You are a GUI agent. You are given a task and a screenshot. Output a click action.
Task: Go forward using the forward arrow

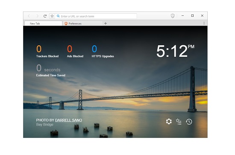click(x=37, y=16)
